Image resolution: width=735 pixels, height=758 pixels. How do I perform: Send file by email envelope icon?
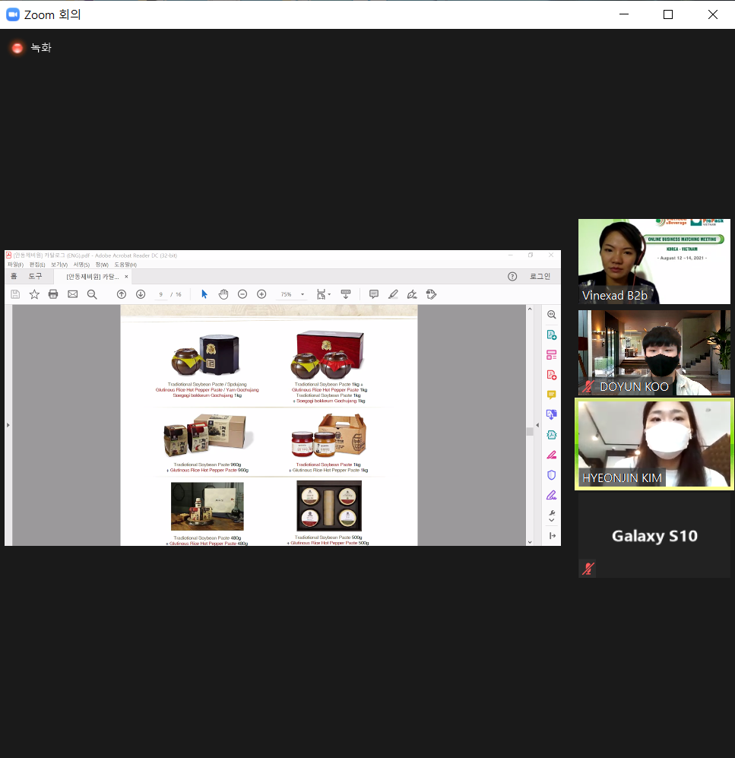point(72,294)
